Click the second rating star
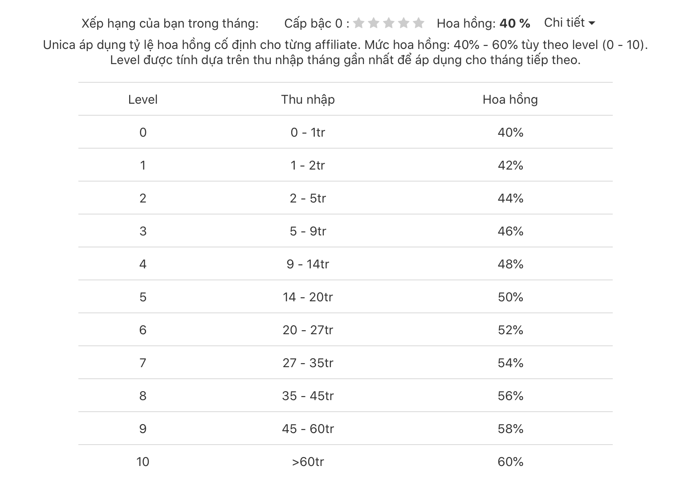684x494 pixels. [x=374, y=23]
